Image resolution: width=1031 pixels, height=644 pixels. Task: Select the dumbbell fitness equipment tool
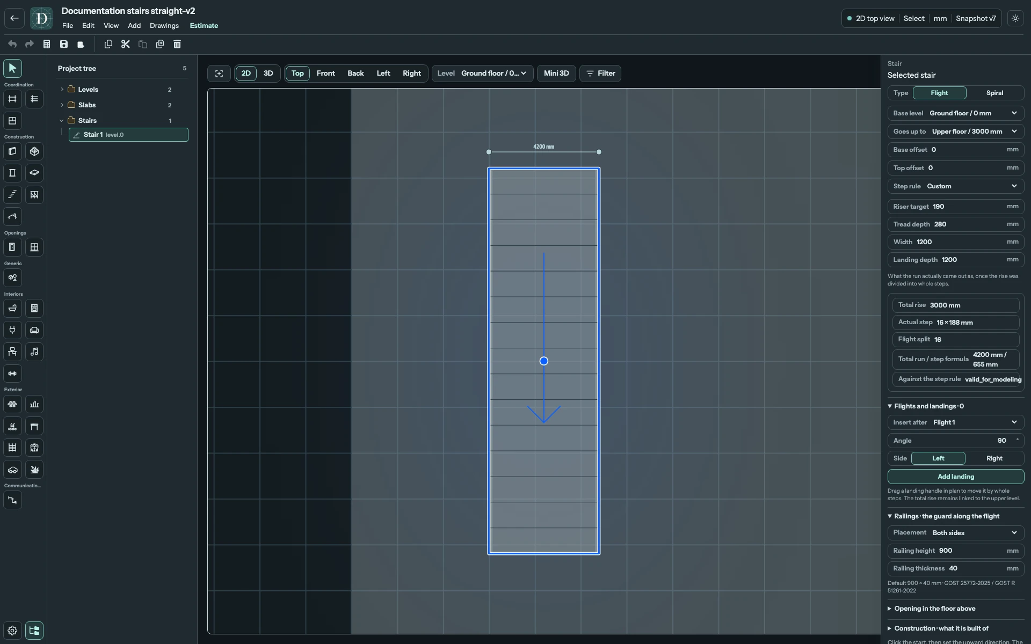[12, 374]
